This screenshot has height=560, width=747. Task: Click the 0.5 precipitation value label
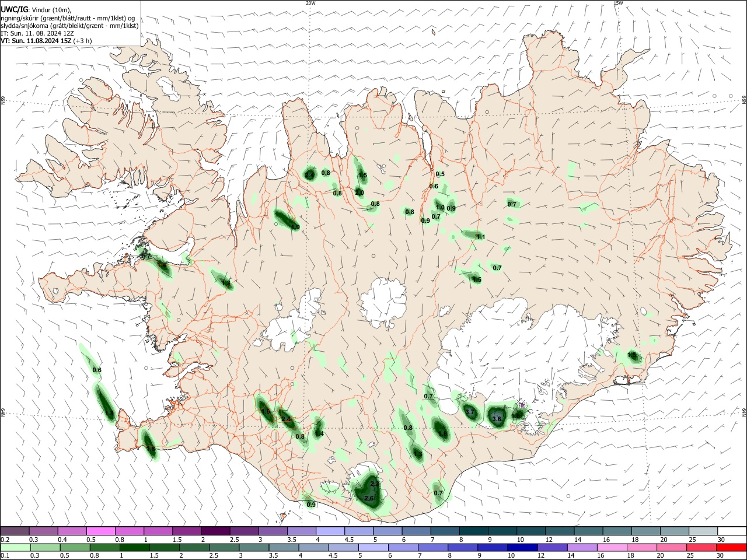coord(440,174)
